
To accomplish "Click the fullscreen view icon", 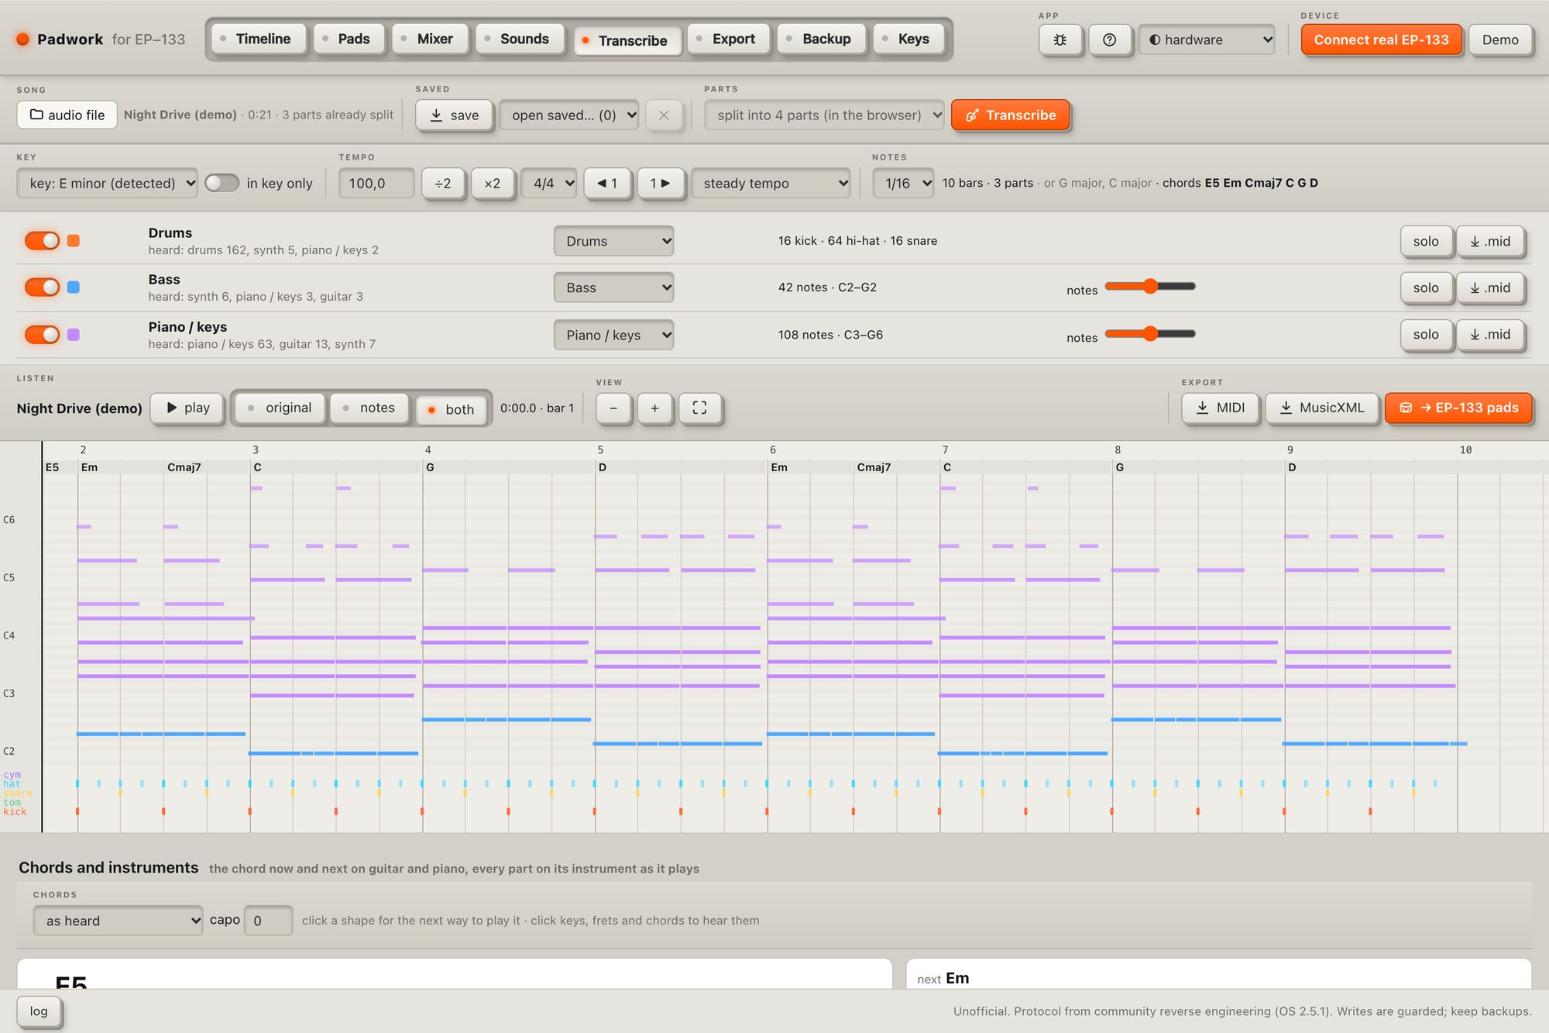I will pos(699,408).
